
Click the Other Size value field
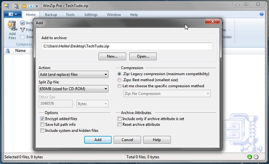(x=55, y=104)
